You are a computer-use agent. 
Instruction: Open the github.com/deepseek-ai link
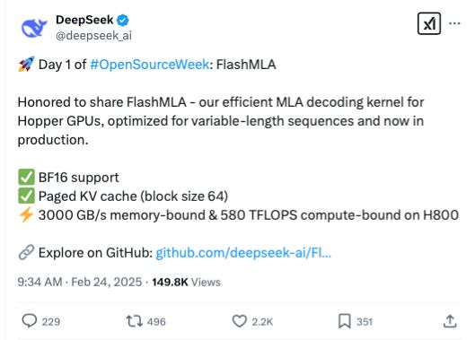(243, 252)
